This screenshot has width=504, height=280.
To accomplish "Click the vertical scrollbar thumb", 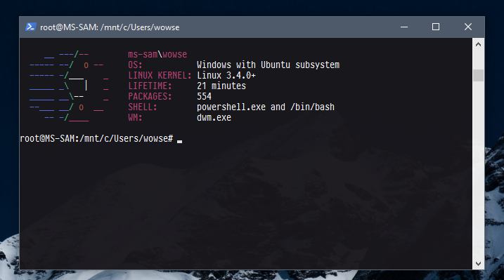I will [x=478, y=75].
